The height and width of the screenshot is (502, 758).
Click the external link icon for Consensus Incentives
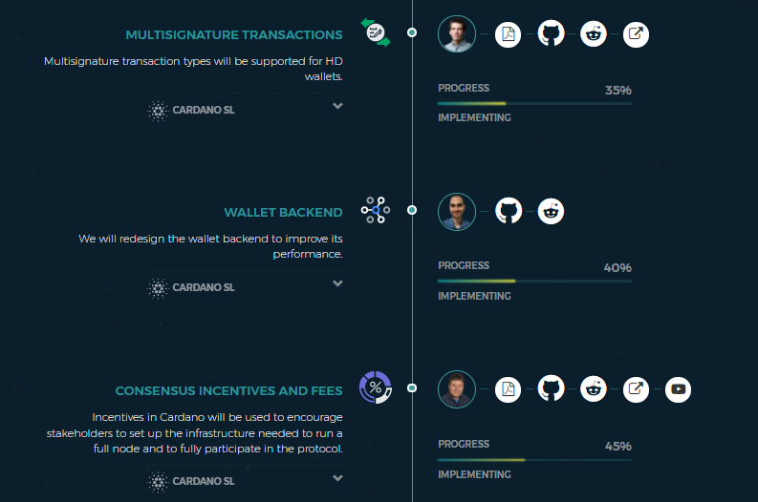pyautogui.click(x=636, y=388)
